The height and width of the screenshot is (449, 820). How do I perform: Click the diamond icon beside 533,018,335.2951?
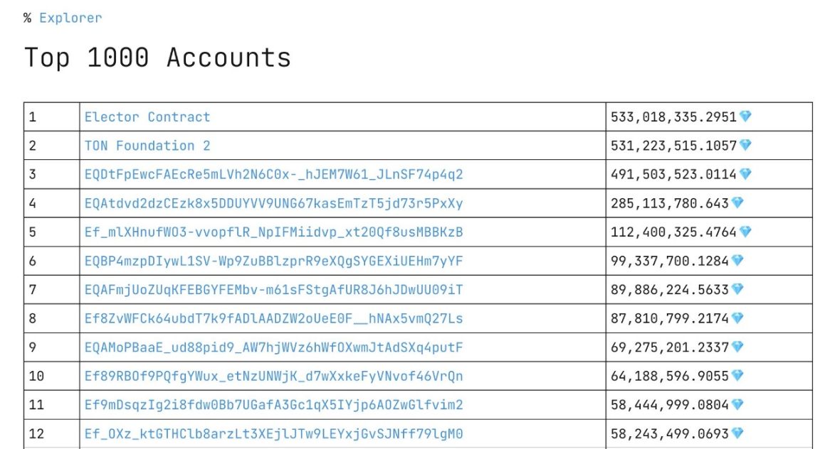(745, 117)
